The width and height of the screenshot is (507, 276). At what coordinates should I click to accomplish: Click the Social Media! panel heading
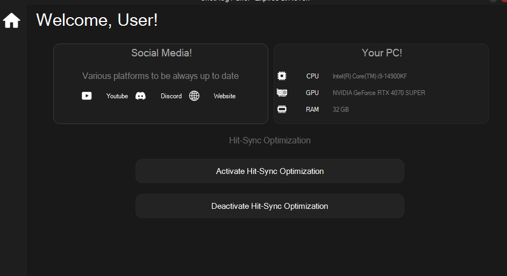(x=161, y=53)
